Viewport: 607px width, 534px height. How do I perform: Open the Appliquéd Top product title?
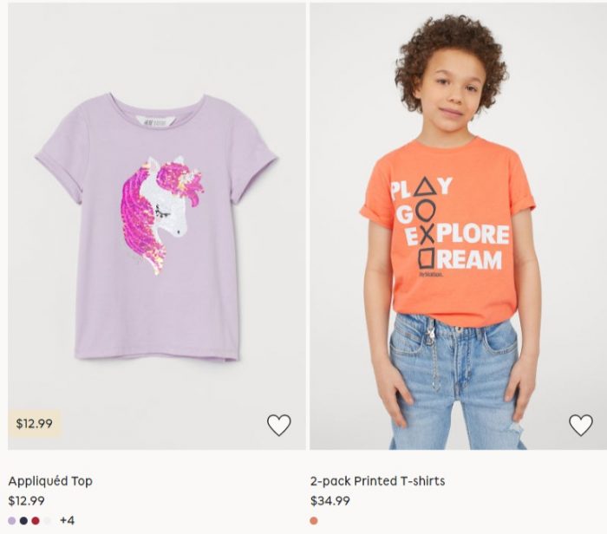[x=50, y=480]
